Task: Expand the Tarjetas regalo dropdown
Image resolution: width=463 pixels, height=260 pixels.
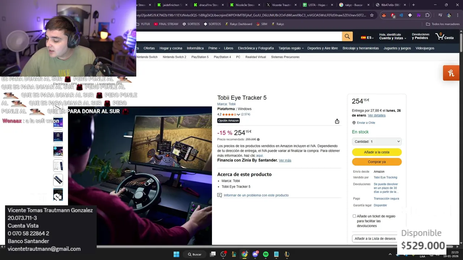Action: coord(291,48)
